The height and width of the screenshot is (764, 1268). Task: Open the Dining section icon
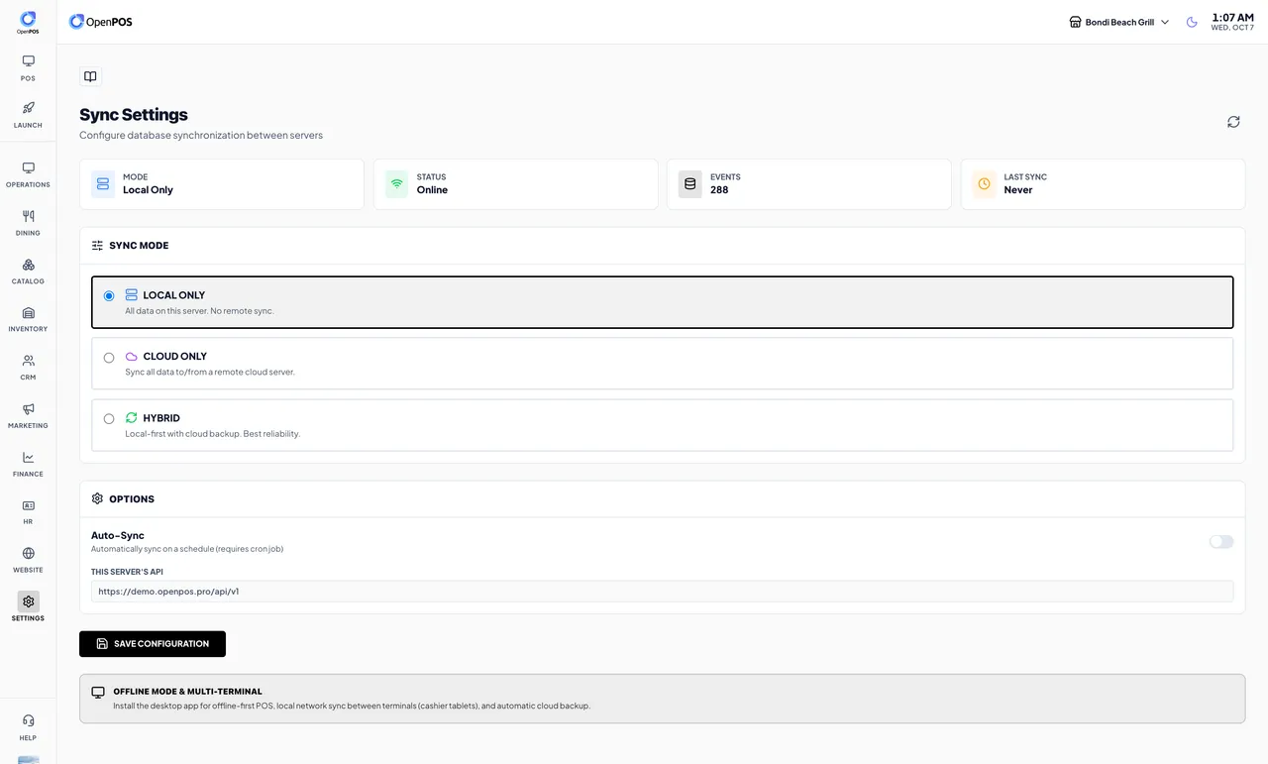(x=28, y=216)
